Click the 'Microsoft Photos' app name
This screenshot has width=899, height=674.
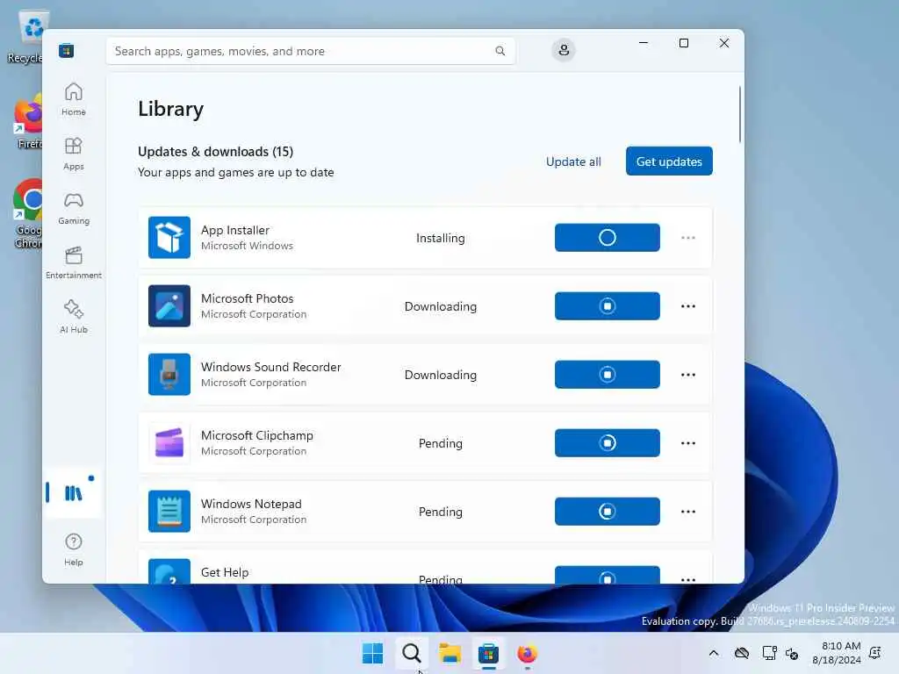[247, 298]
